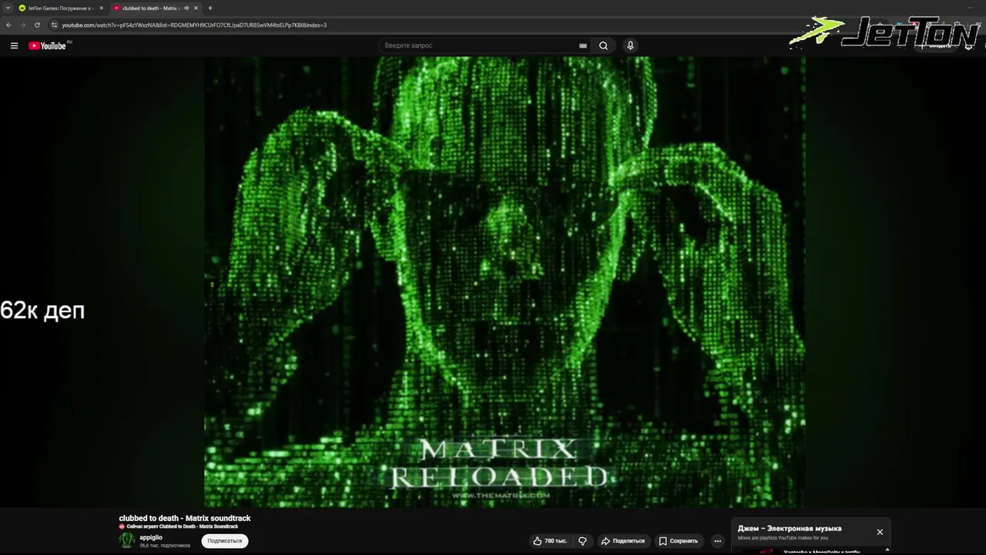The width and height of the screenshot is (986, 555).
Task: Click the "Подписаться" subscribe button
Action: click(x=224, y=541)
